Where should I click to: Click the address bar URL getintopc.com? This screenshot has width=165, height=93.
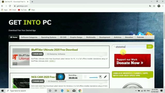point(22,6)
